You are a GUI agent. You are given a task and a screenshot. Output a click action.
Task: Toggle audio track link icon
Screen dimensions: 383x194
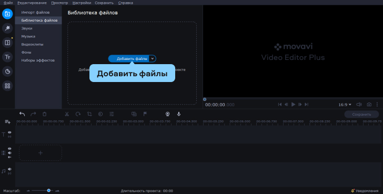(9, 173)
